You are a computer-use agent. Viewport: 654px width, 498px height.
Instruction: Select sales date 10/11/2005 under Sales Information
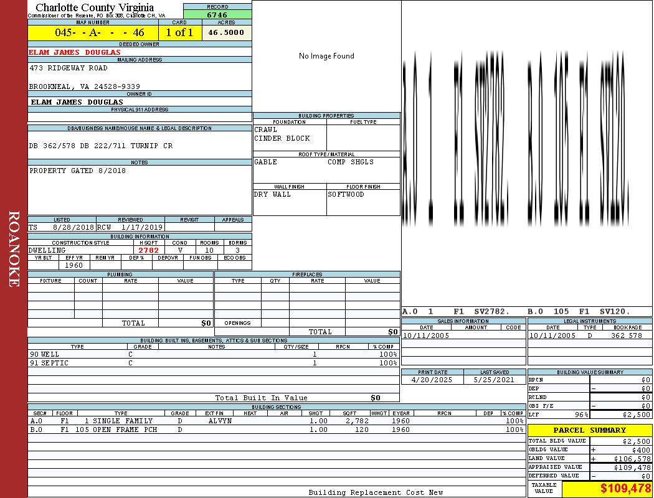tap(426, 336)
